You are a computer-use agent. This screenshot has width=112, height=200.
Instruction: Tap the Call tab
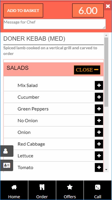click(x=98, y=190)
